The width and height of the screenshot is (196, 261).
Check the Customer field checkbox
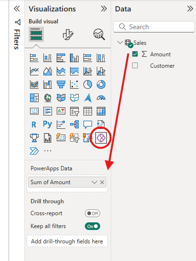(x=135, y=65)
